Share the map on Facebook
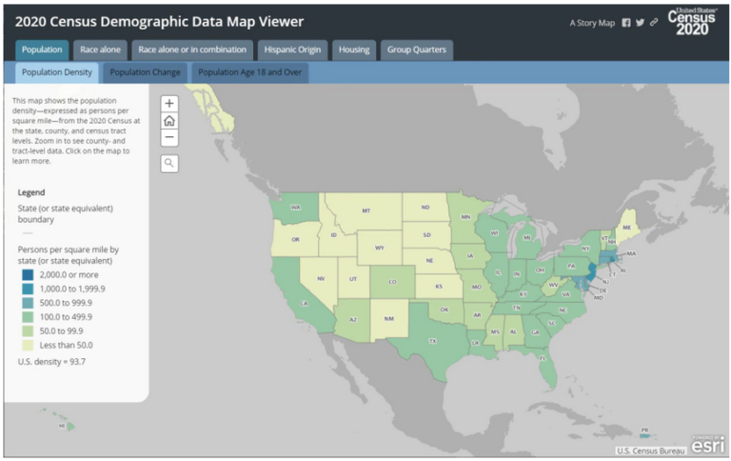This screenshot has height=461, width=731. click(626, 23)
